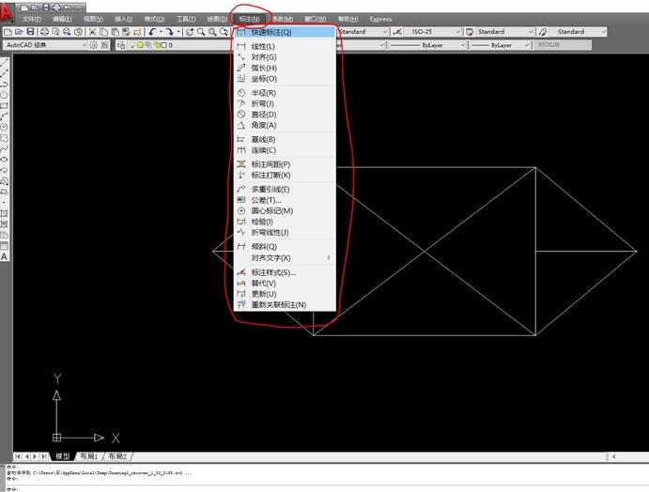
Task: Choose 基线(B) baseline dimension
Action: tap(285, 140)
